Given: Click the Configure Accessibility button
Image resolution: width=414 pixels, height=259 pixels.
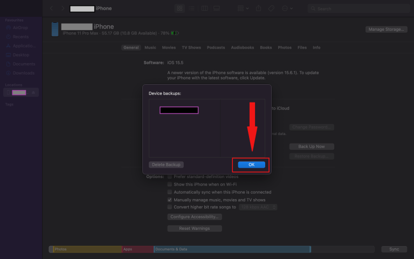Looking at the screenshot, I should click(194, 217).
